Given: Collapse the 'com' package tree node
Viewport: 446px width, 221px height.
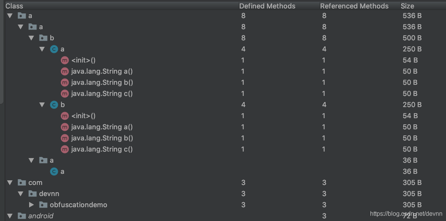Looking at the screenshot, I should (10, 183).
